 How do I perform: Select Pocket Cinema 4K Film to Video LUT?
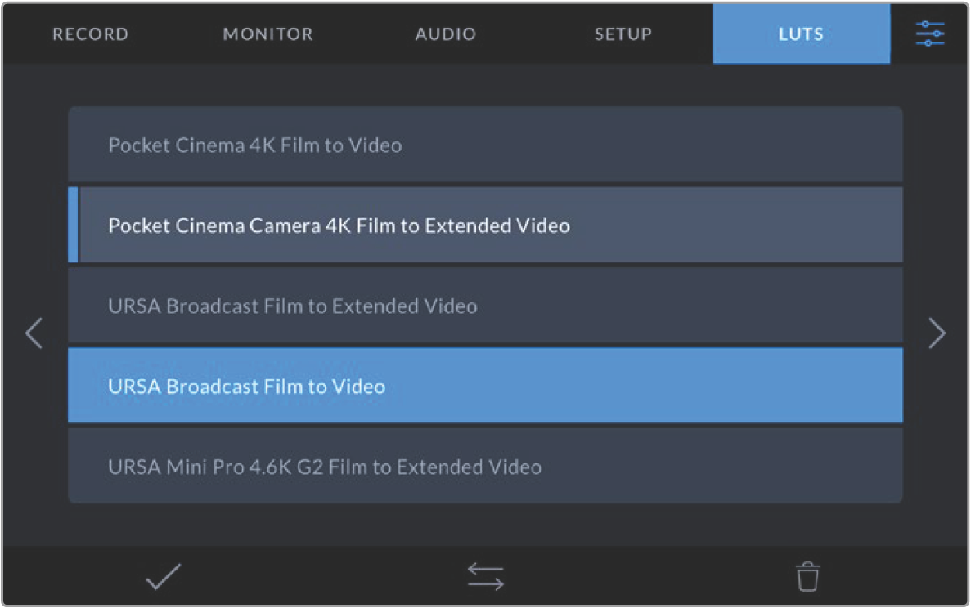pyautogui.click(x=485, y=145)
